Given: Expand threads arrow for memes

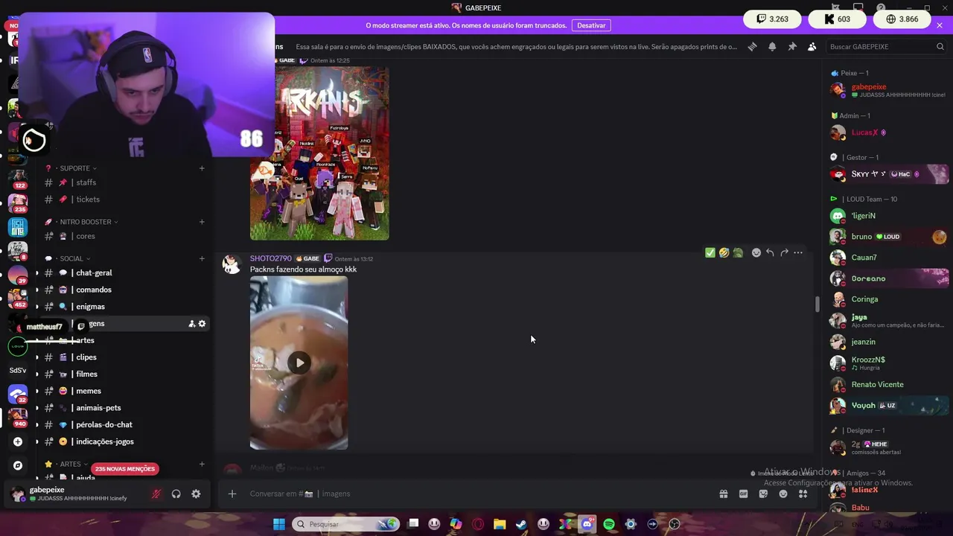Looking at the screenshot, I should tap(36, 391).
